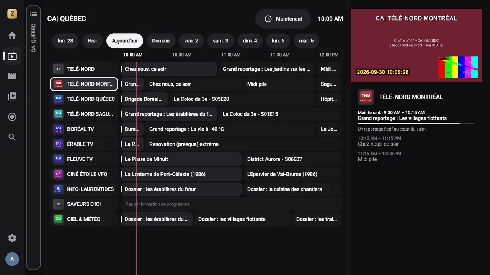Choose the CIEL & MÉTÉO channel row

point(84,219)
